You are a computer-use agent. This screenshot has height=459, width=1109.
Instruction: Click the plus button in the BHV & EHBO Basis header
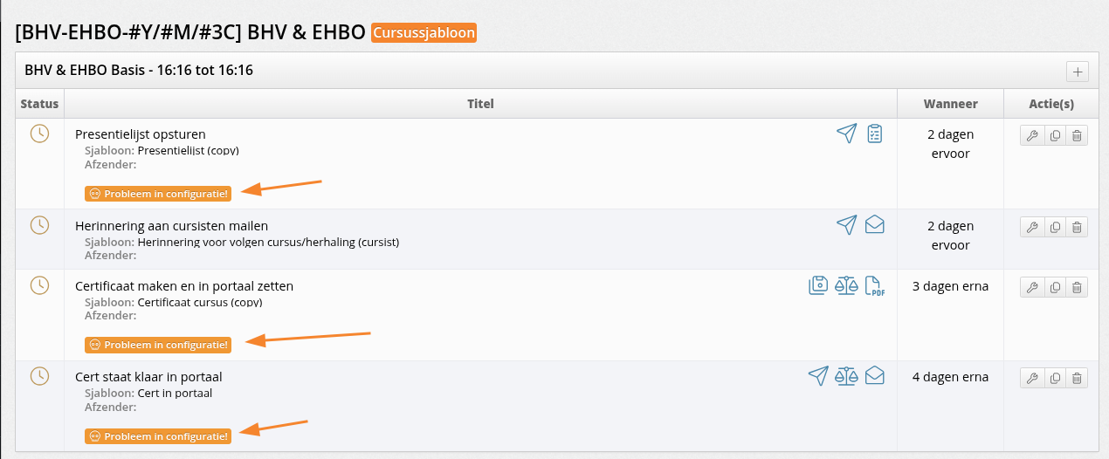(x=1077, y=72)
